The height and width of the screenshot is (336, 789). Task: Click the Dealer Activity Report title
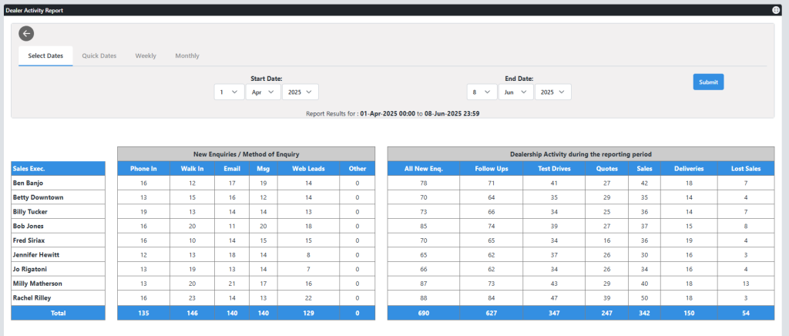coord(35,10)
